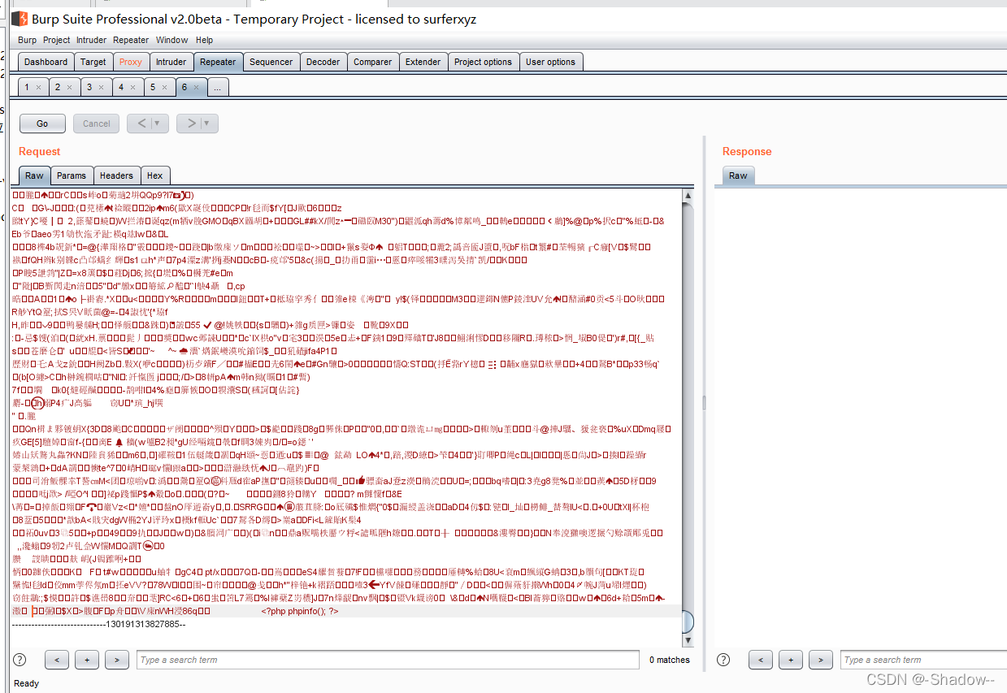Switch to the Extender tab
Viewport: 1007px width, 693px height.
click(423, 62)
